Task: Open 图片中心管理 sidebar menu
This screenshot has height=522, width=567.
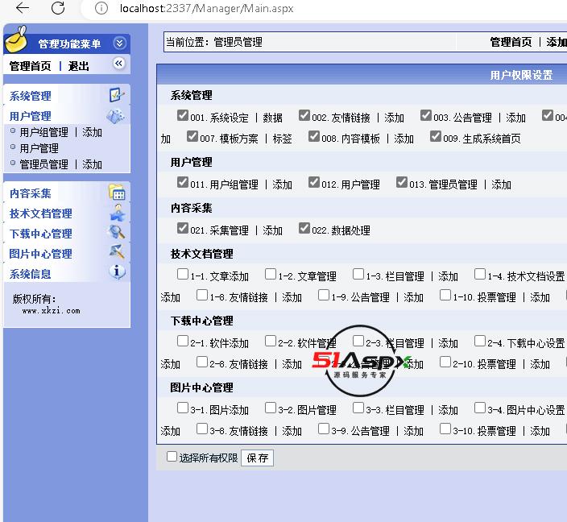Action: pyautogui.click(x=40, y=254)
